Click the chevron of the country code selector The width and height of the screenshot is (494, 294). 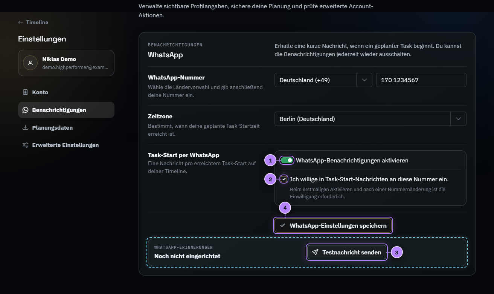point(364,80)
